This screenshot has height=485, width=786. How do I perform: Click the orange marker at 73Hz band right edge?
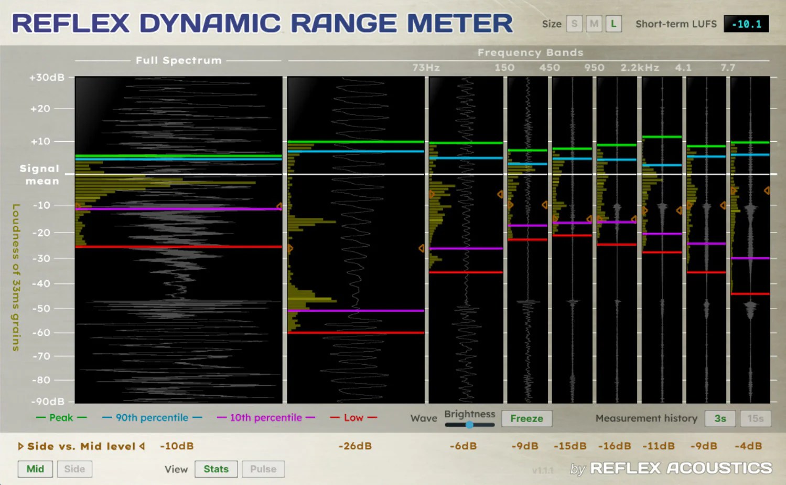(500, 194)
